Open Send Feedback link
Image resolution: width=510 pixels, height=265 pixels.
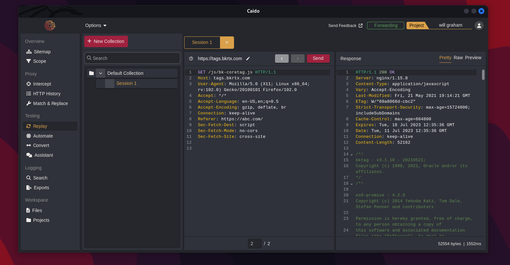click(x=345, y=26)
